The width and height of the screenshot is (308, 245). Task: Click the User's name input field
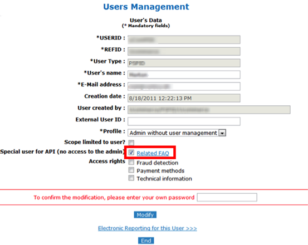click(184, 75)
